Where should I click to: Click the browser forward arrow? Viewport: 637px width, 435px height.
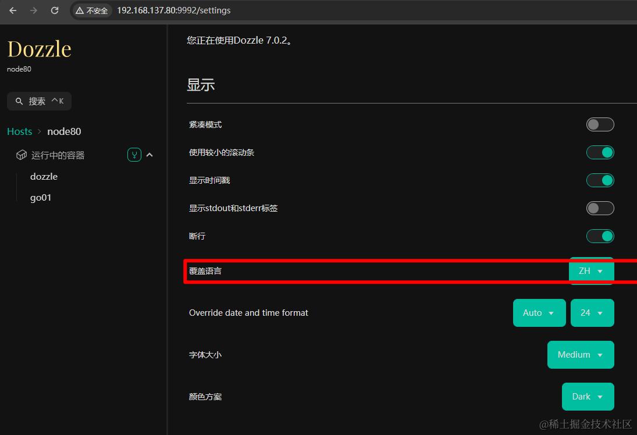coord(33,10)
